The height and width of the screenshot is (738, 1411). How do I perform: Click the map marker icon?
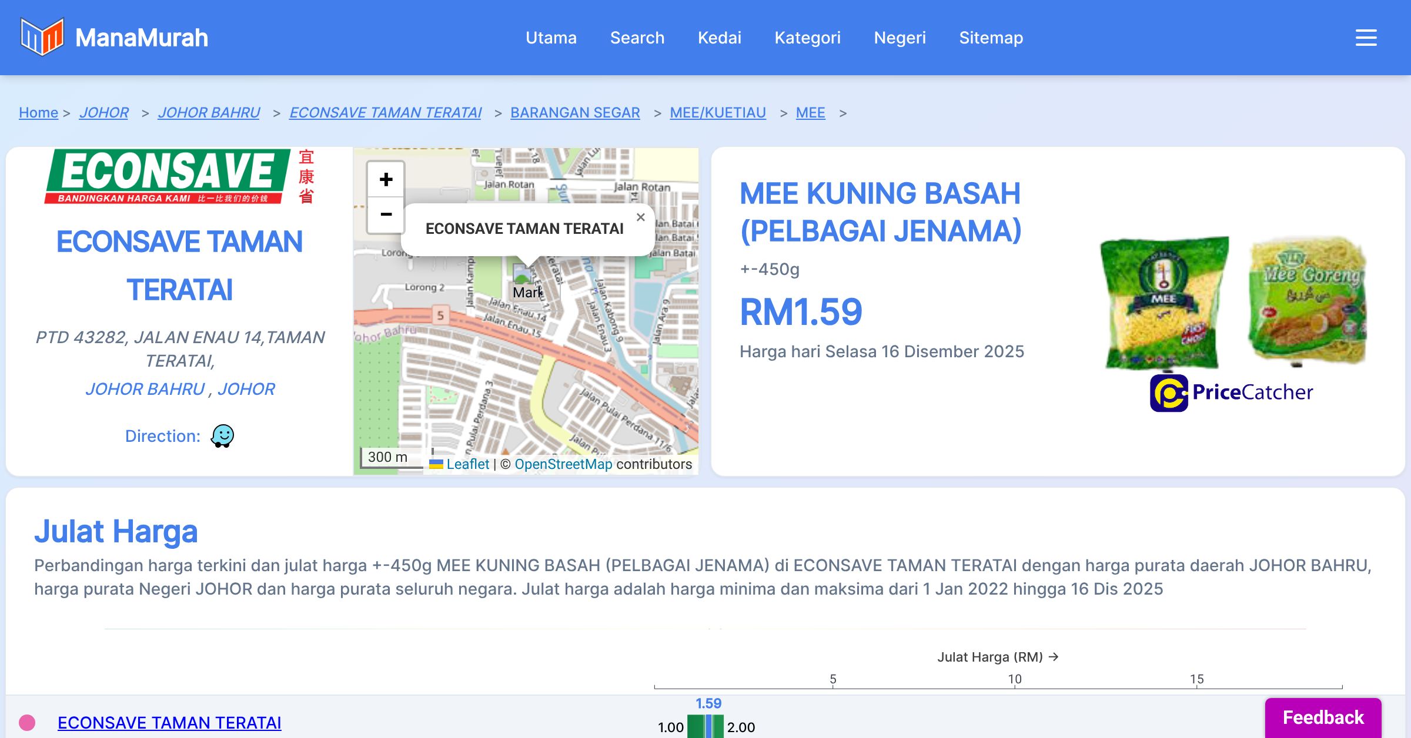click(523, 275)
